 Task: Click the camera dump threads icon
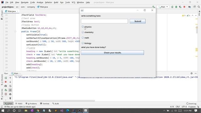(6, 86)
